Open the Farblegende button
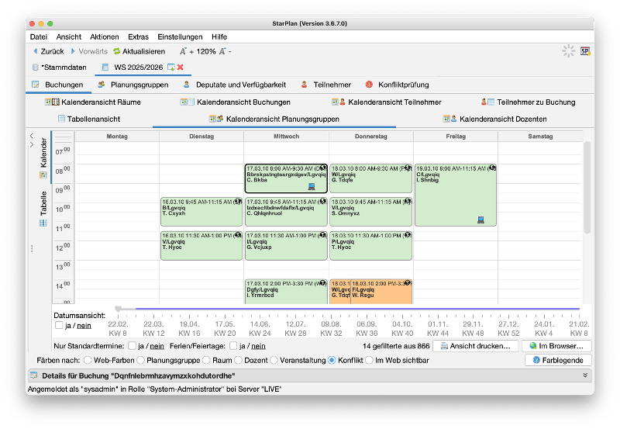The width and height of the screenshot is (620, 429). (x=558, y=360)
